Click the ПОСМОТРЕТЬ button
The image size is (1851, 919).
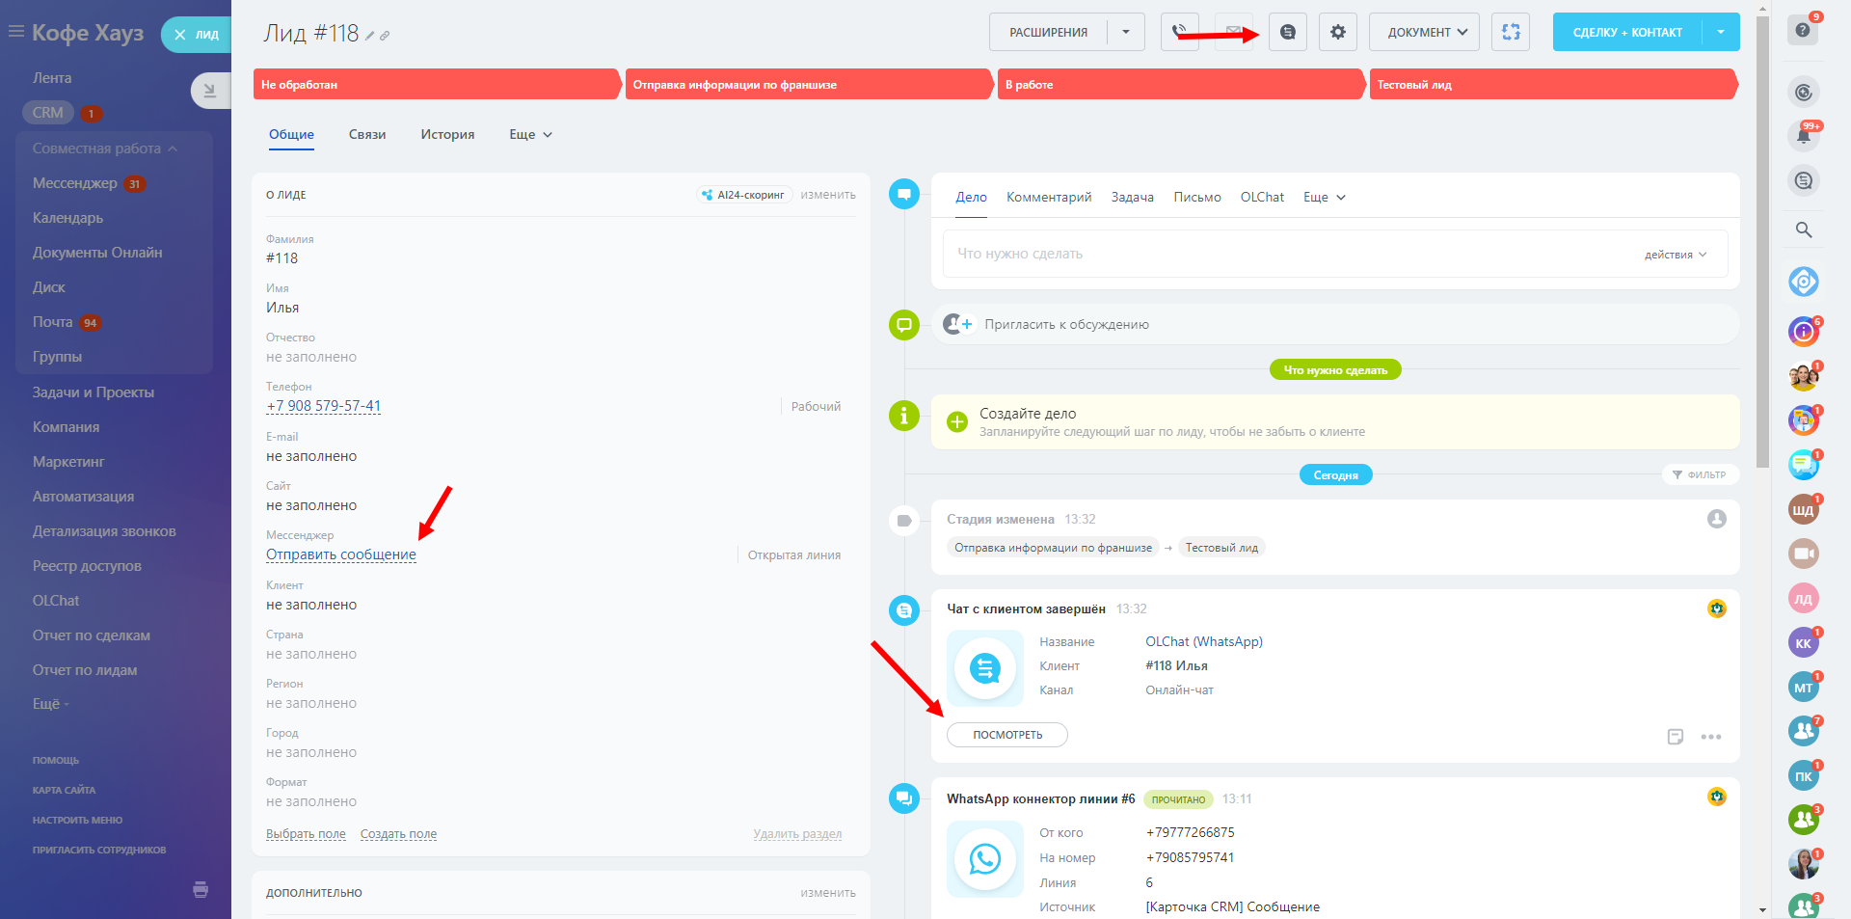(x=1006, y=735)
